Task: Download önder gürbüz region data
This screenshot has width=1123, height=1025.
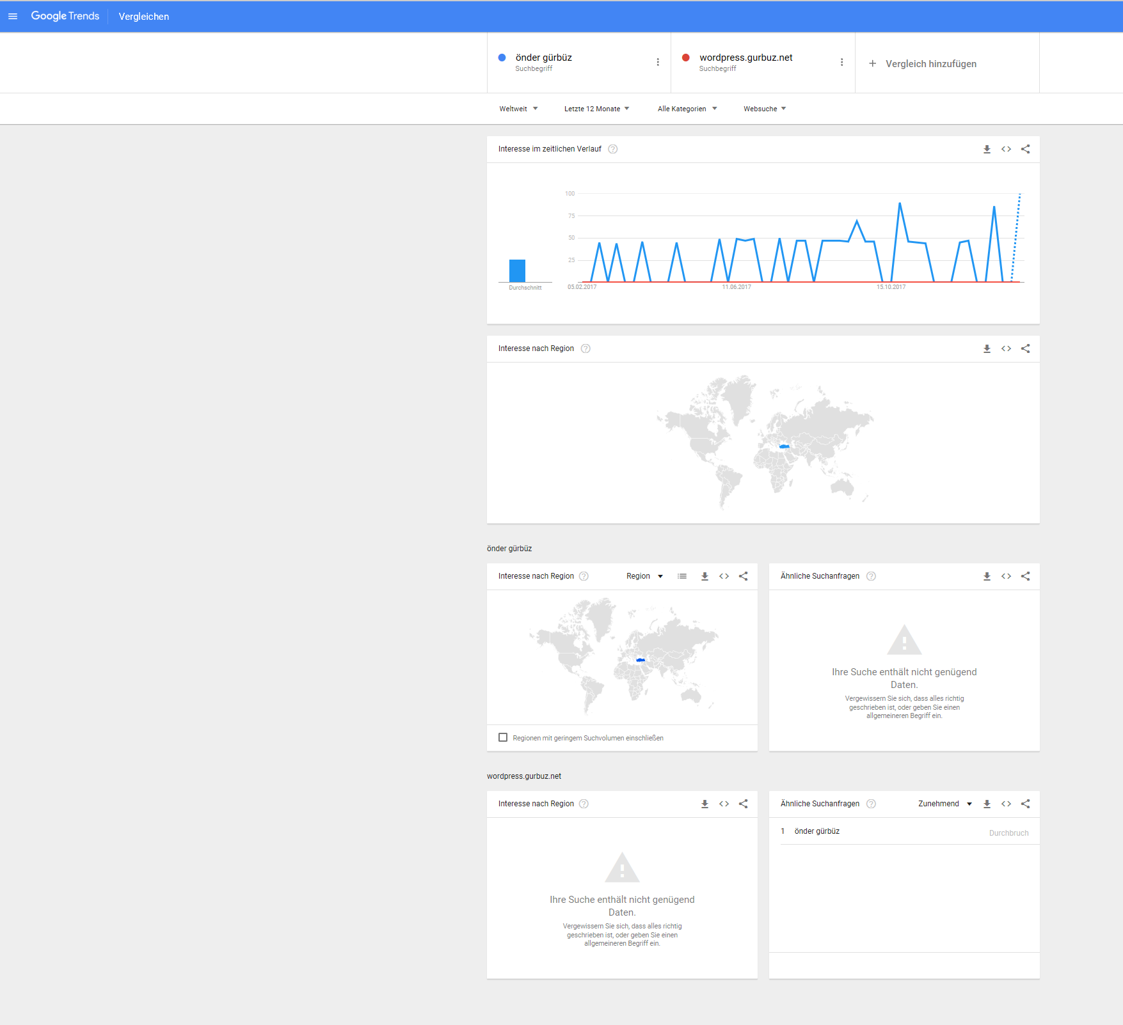Action: [705, 576]
